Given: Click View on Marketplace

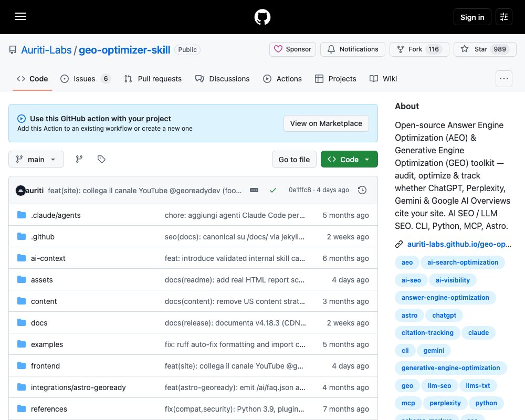Looking at the screenshot, I should [x=326, y=123].
